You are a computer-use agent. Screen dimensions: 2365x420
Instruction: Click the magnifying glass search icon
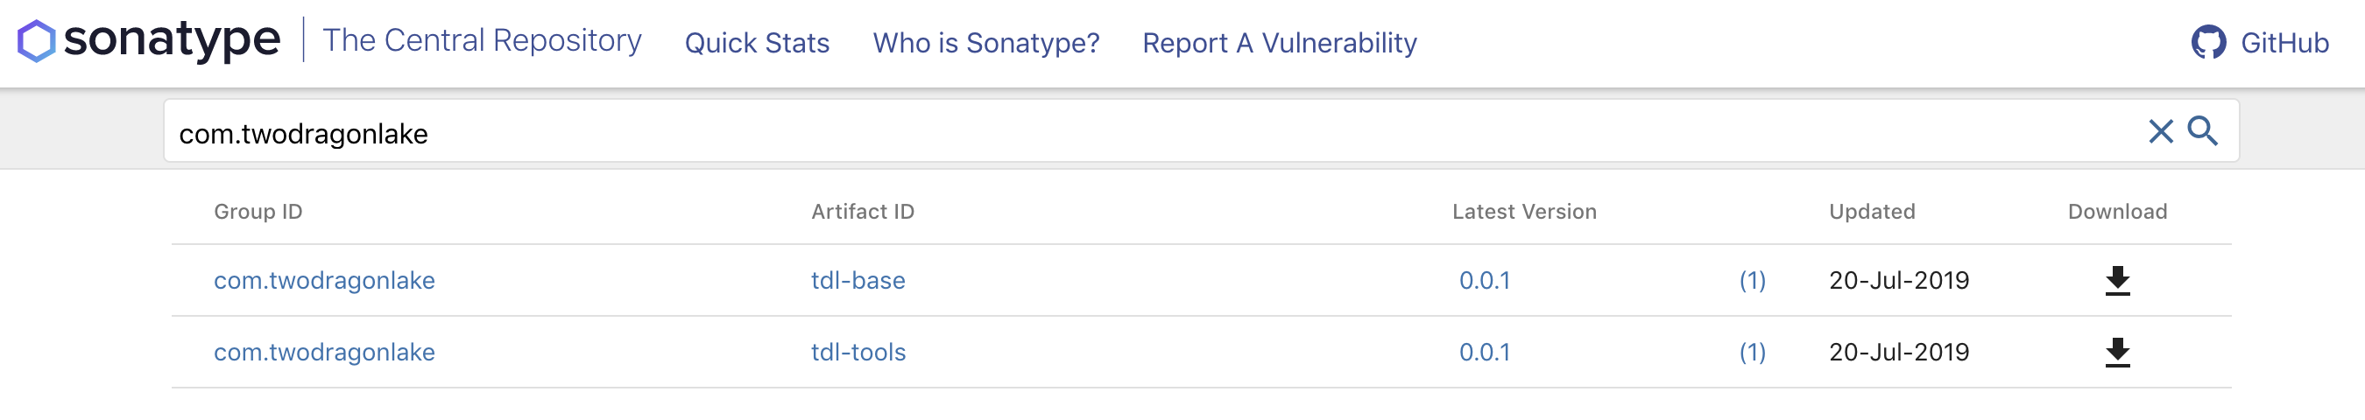coord(2202,131)
